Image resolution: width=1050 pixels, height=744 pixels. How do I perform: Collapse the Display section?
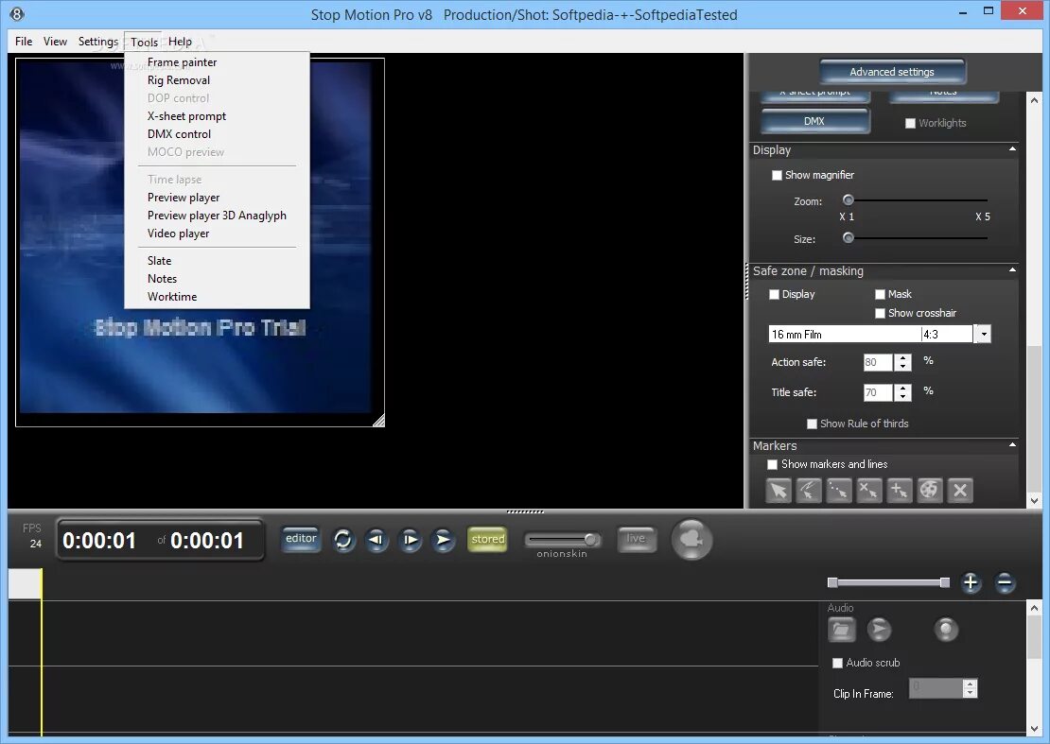tap(1012, 149)
